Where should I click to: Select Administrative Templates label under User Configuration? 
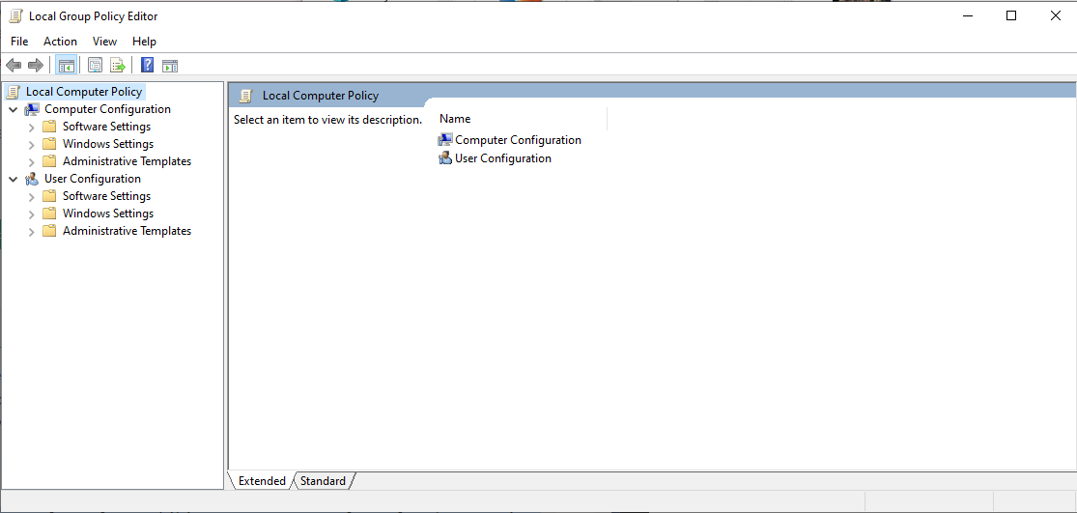[128, 231]
